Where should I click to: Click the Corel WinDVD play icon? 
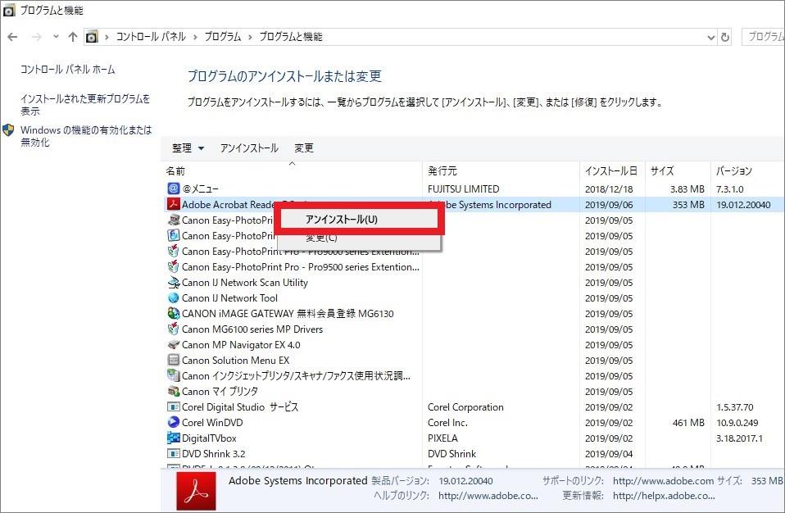pos(173,422)
